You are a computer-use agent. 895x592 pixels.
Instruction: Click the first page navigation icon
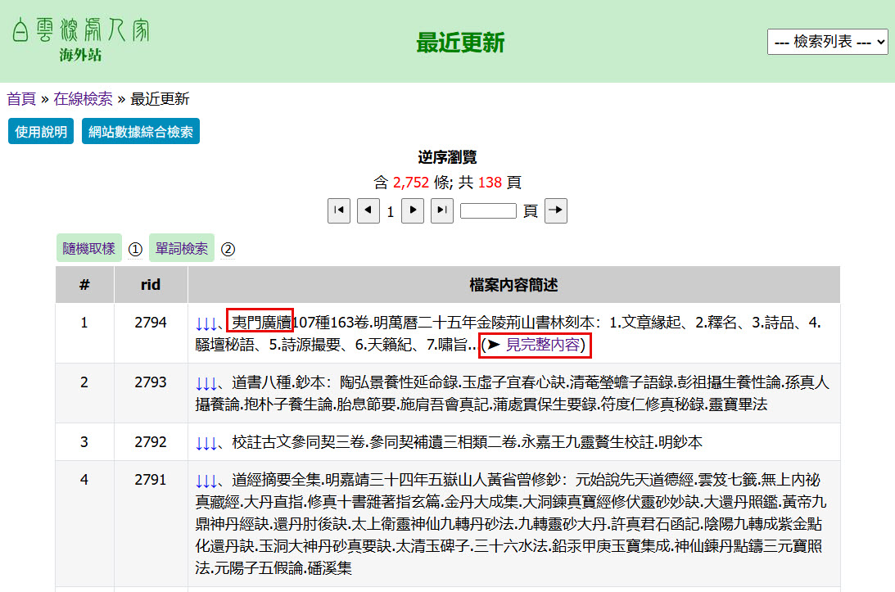click(x=339, y=211)
